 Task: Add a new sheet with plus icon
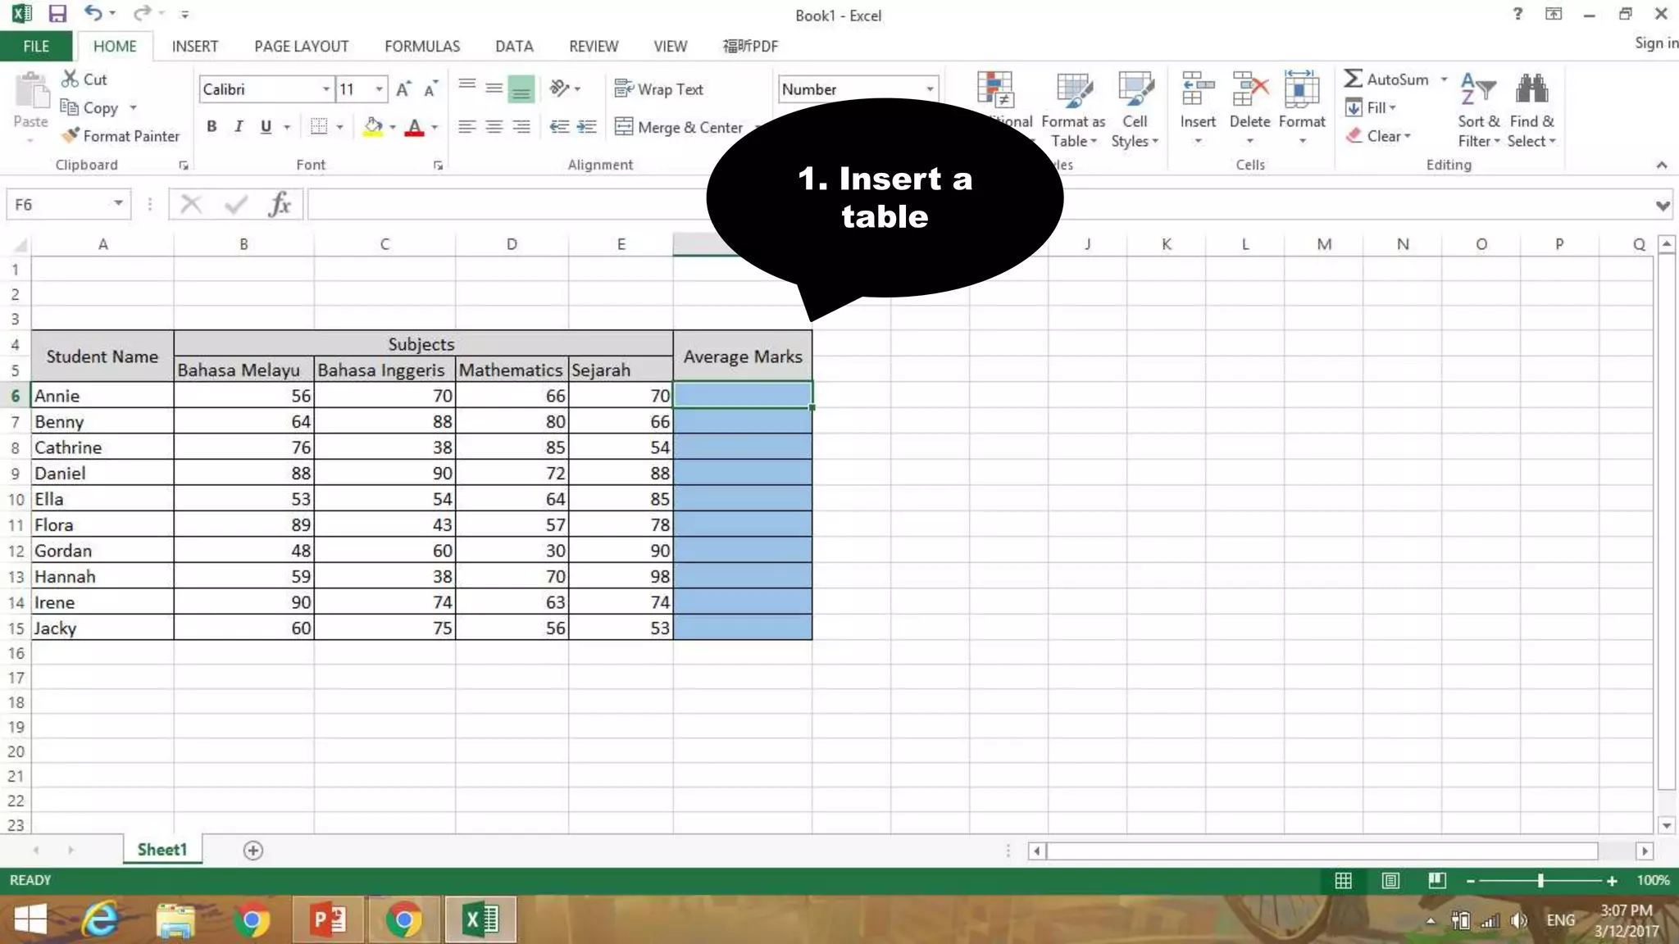(x=253, y=851)
